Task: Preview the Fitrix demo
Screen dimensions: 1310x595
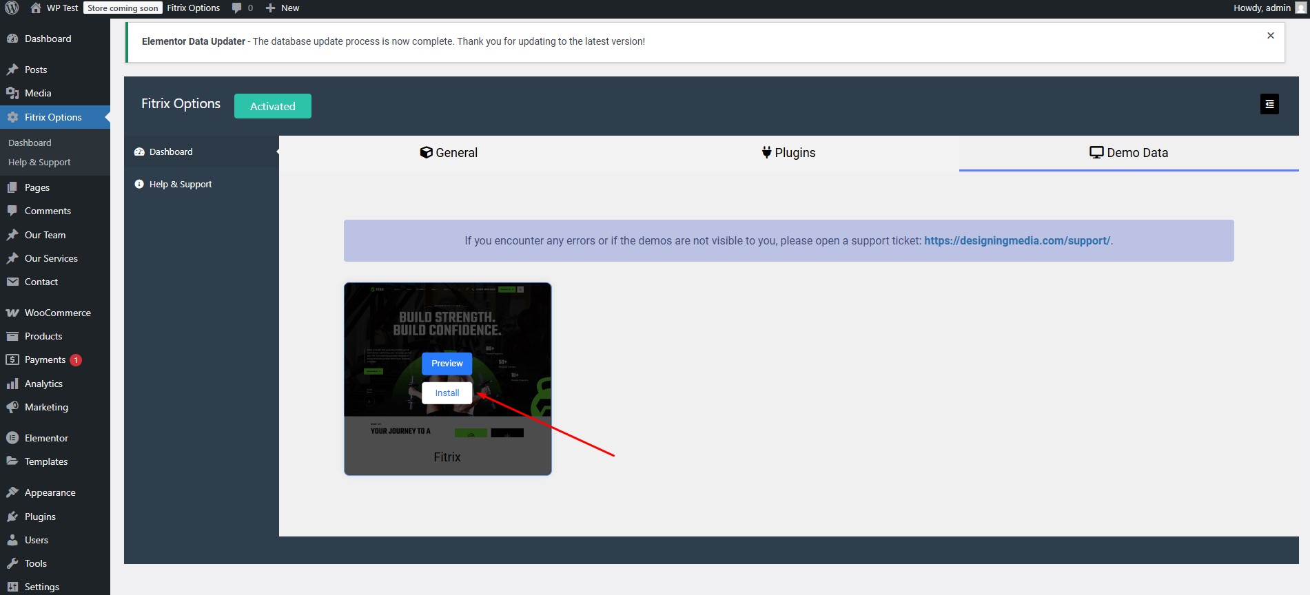Action: (x=447, y=364)
